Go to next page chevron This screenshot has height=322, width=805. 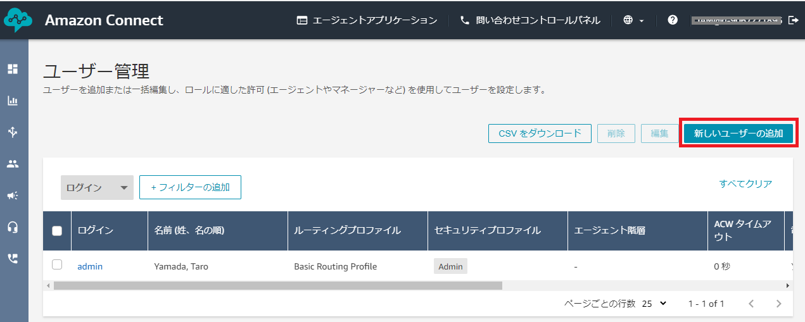click(x=779, y=304)
